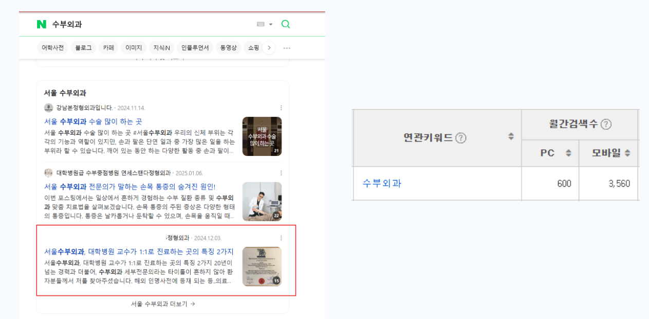This screenshot has height=319, width=649.
Task: Select the 동영상 tab
Action: coord(228,48)
